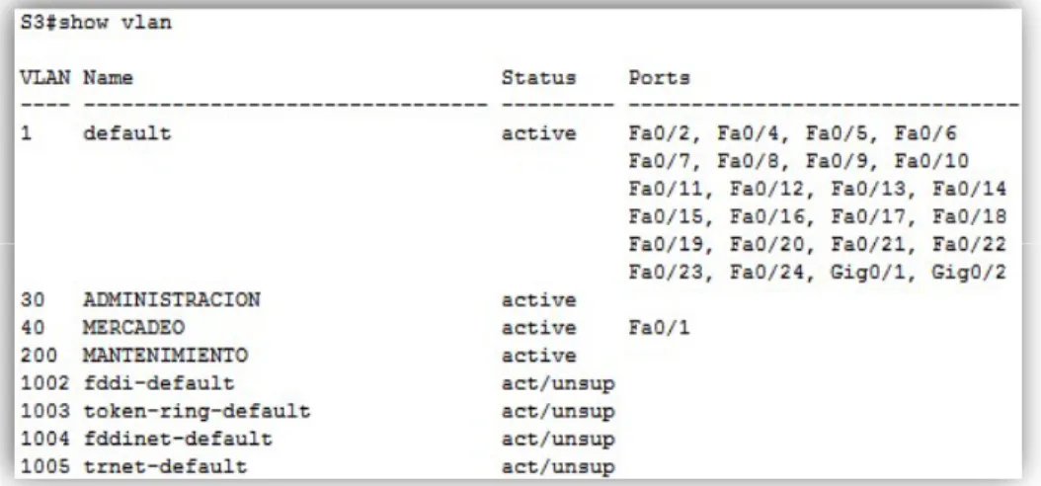Viewport: 1041px width, 486px height.
Task: Click the Fa0/1 port of MERCADEO
Action: [x=659, y=328]
